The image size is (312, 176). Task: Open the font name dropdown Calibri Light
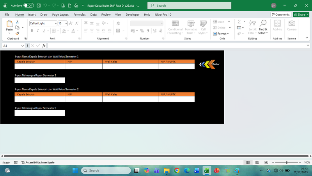tap(43, 23)
